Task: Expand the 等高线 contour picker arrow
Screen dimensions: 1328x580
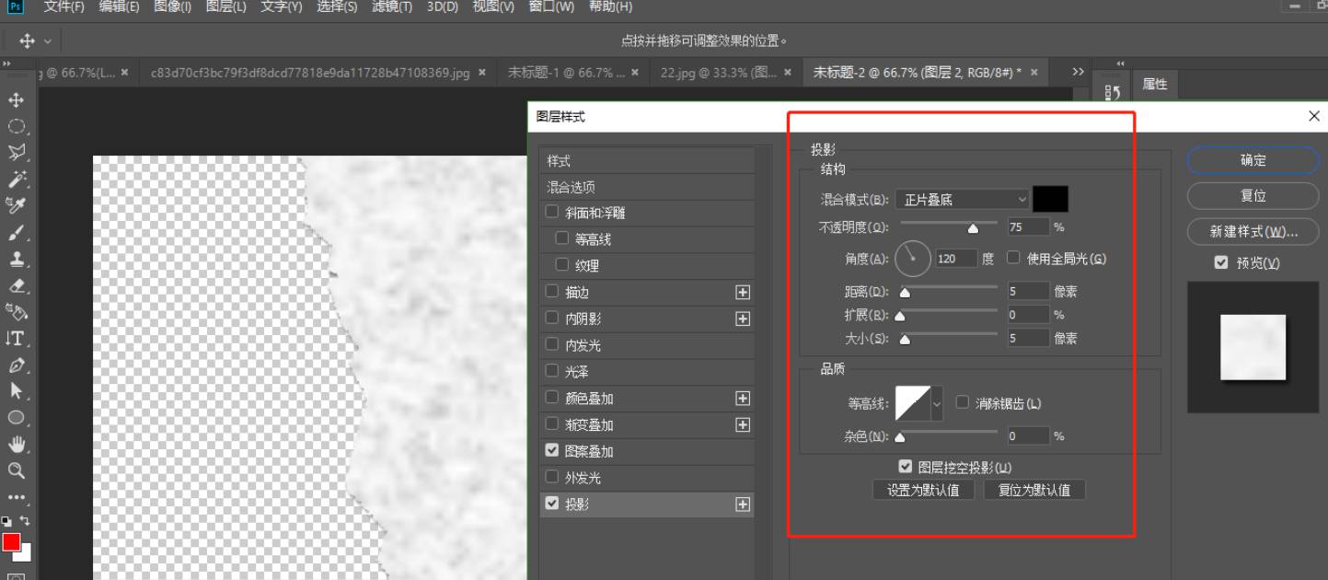Action: coord(938,403)
